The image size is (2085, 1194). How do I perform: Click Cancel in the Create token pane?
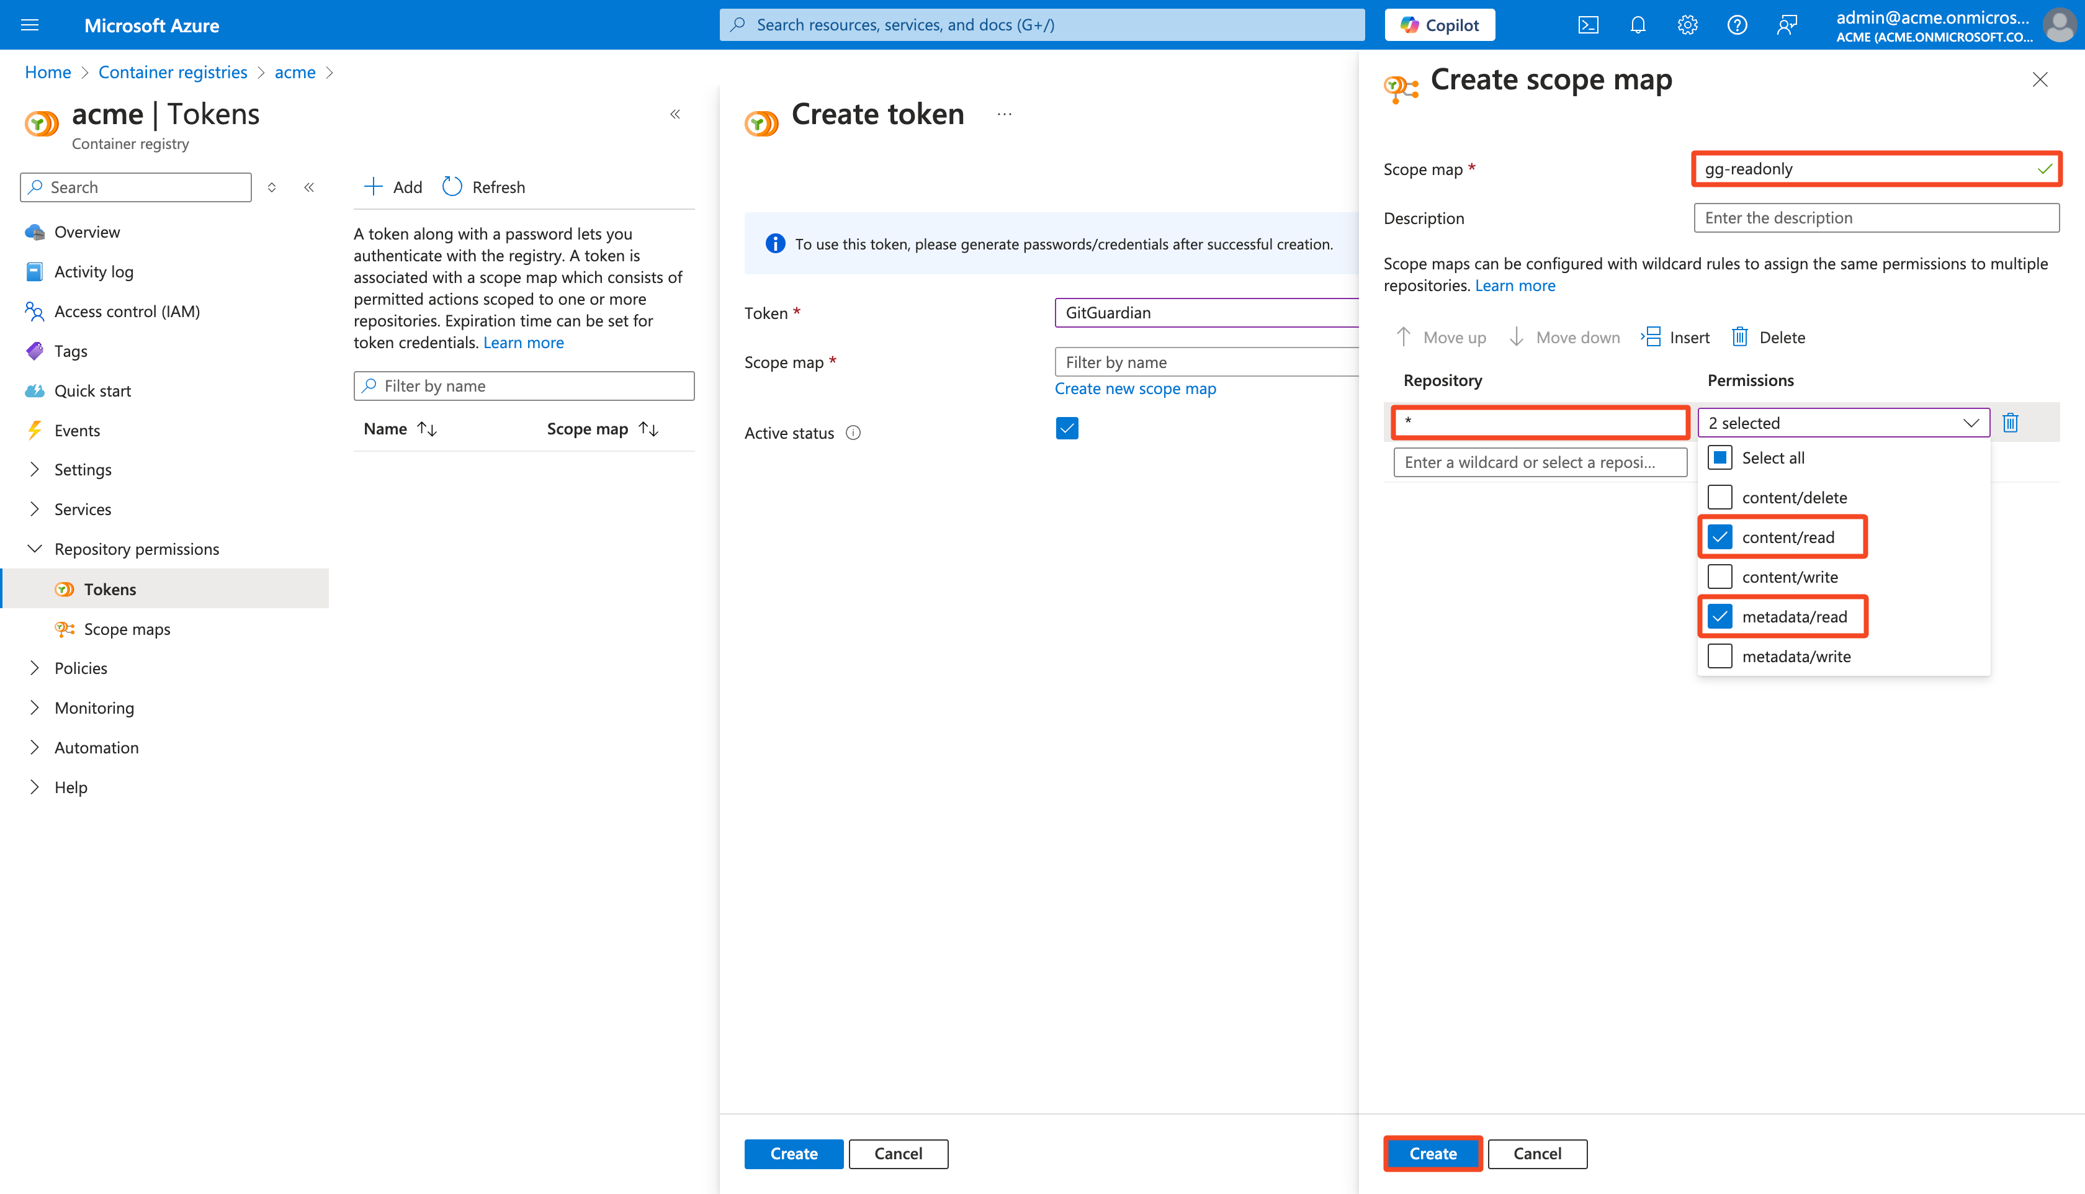tap(898, 1153)
